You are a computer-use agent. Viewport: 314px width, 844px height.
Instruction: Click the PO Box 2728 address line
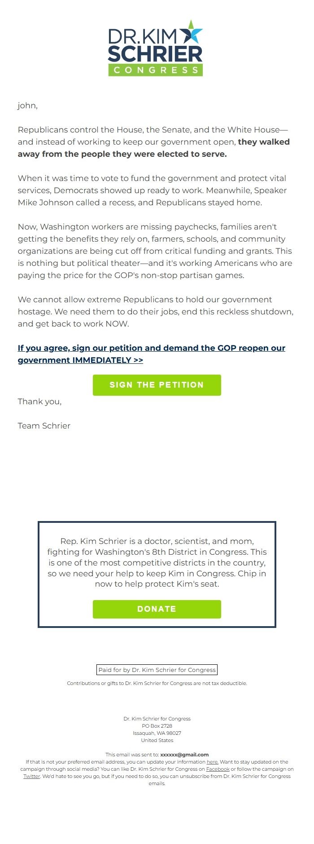coord(157,726)
